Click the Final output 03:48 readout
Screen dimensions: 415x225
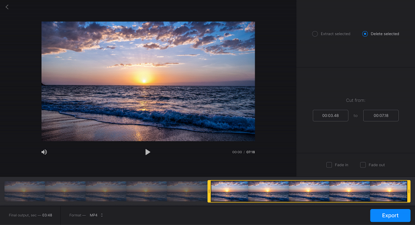(31, 215)
